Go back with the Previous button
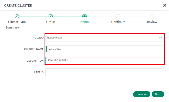 coord(142,94)
